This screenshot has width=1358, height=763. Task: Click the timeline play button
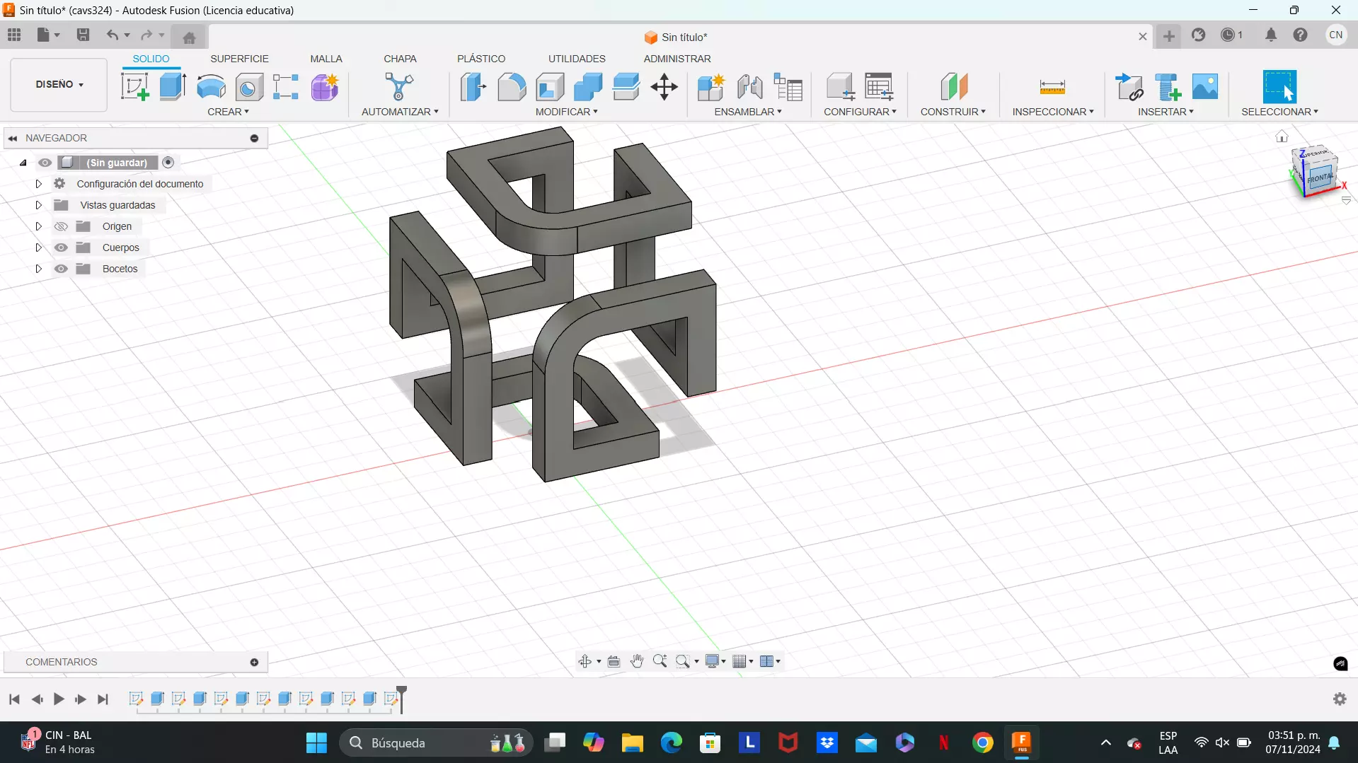click(59, 699)
